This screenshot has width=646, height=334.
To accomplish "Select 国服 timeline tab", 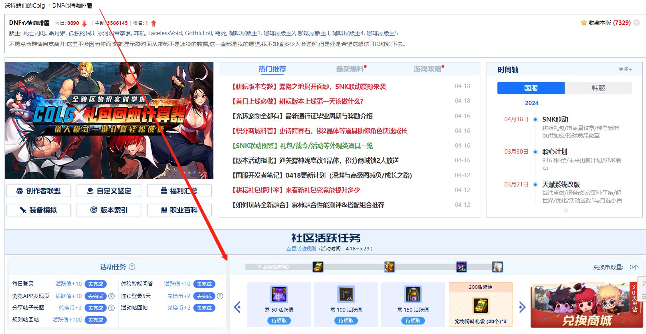I will point(531,88).
